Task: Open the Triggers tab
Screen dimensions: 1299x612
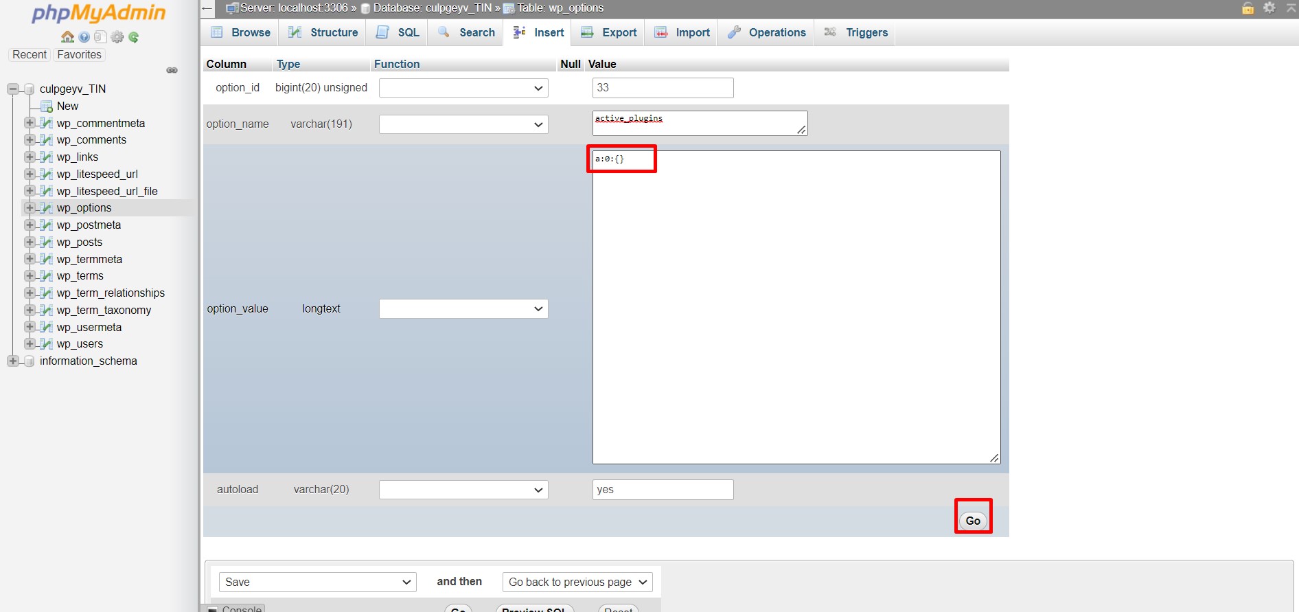Action: (x=855, y=32)
